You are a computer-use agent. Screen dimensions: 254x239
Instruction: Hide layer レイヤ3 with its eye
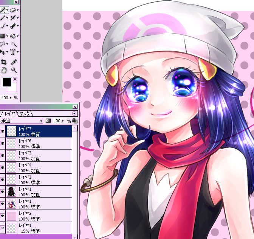pyautogui.click(x=2, y=156)
